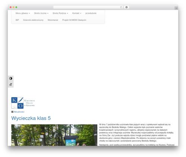Click the yellow minimize window button
Viewport: 186px width, 157px height.
coord(13,7)
